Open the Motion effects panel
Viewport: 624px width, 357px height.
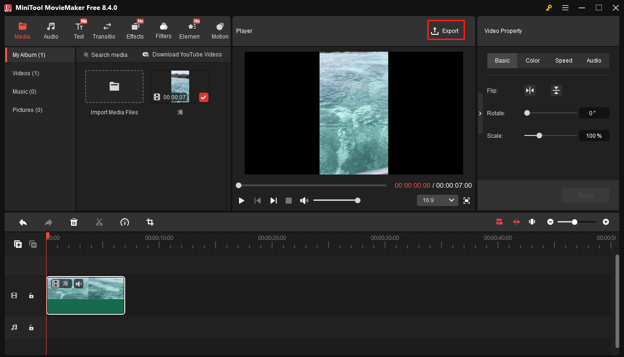coord(220,31)
